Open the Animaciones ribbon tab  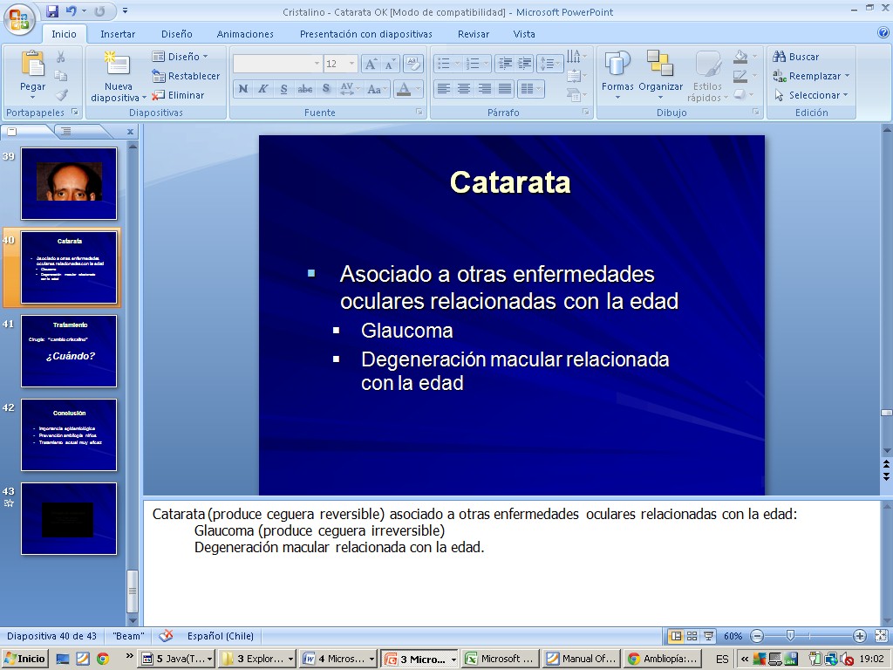(x=245, y=34)
